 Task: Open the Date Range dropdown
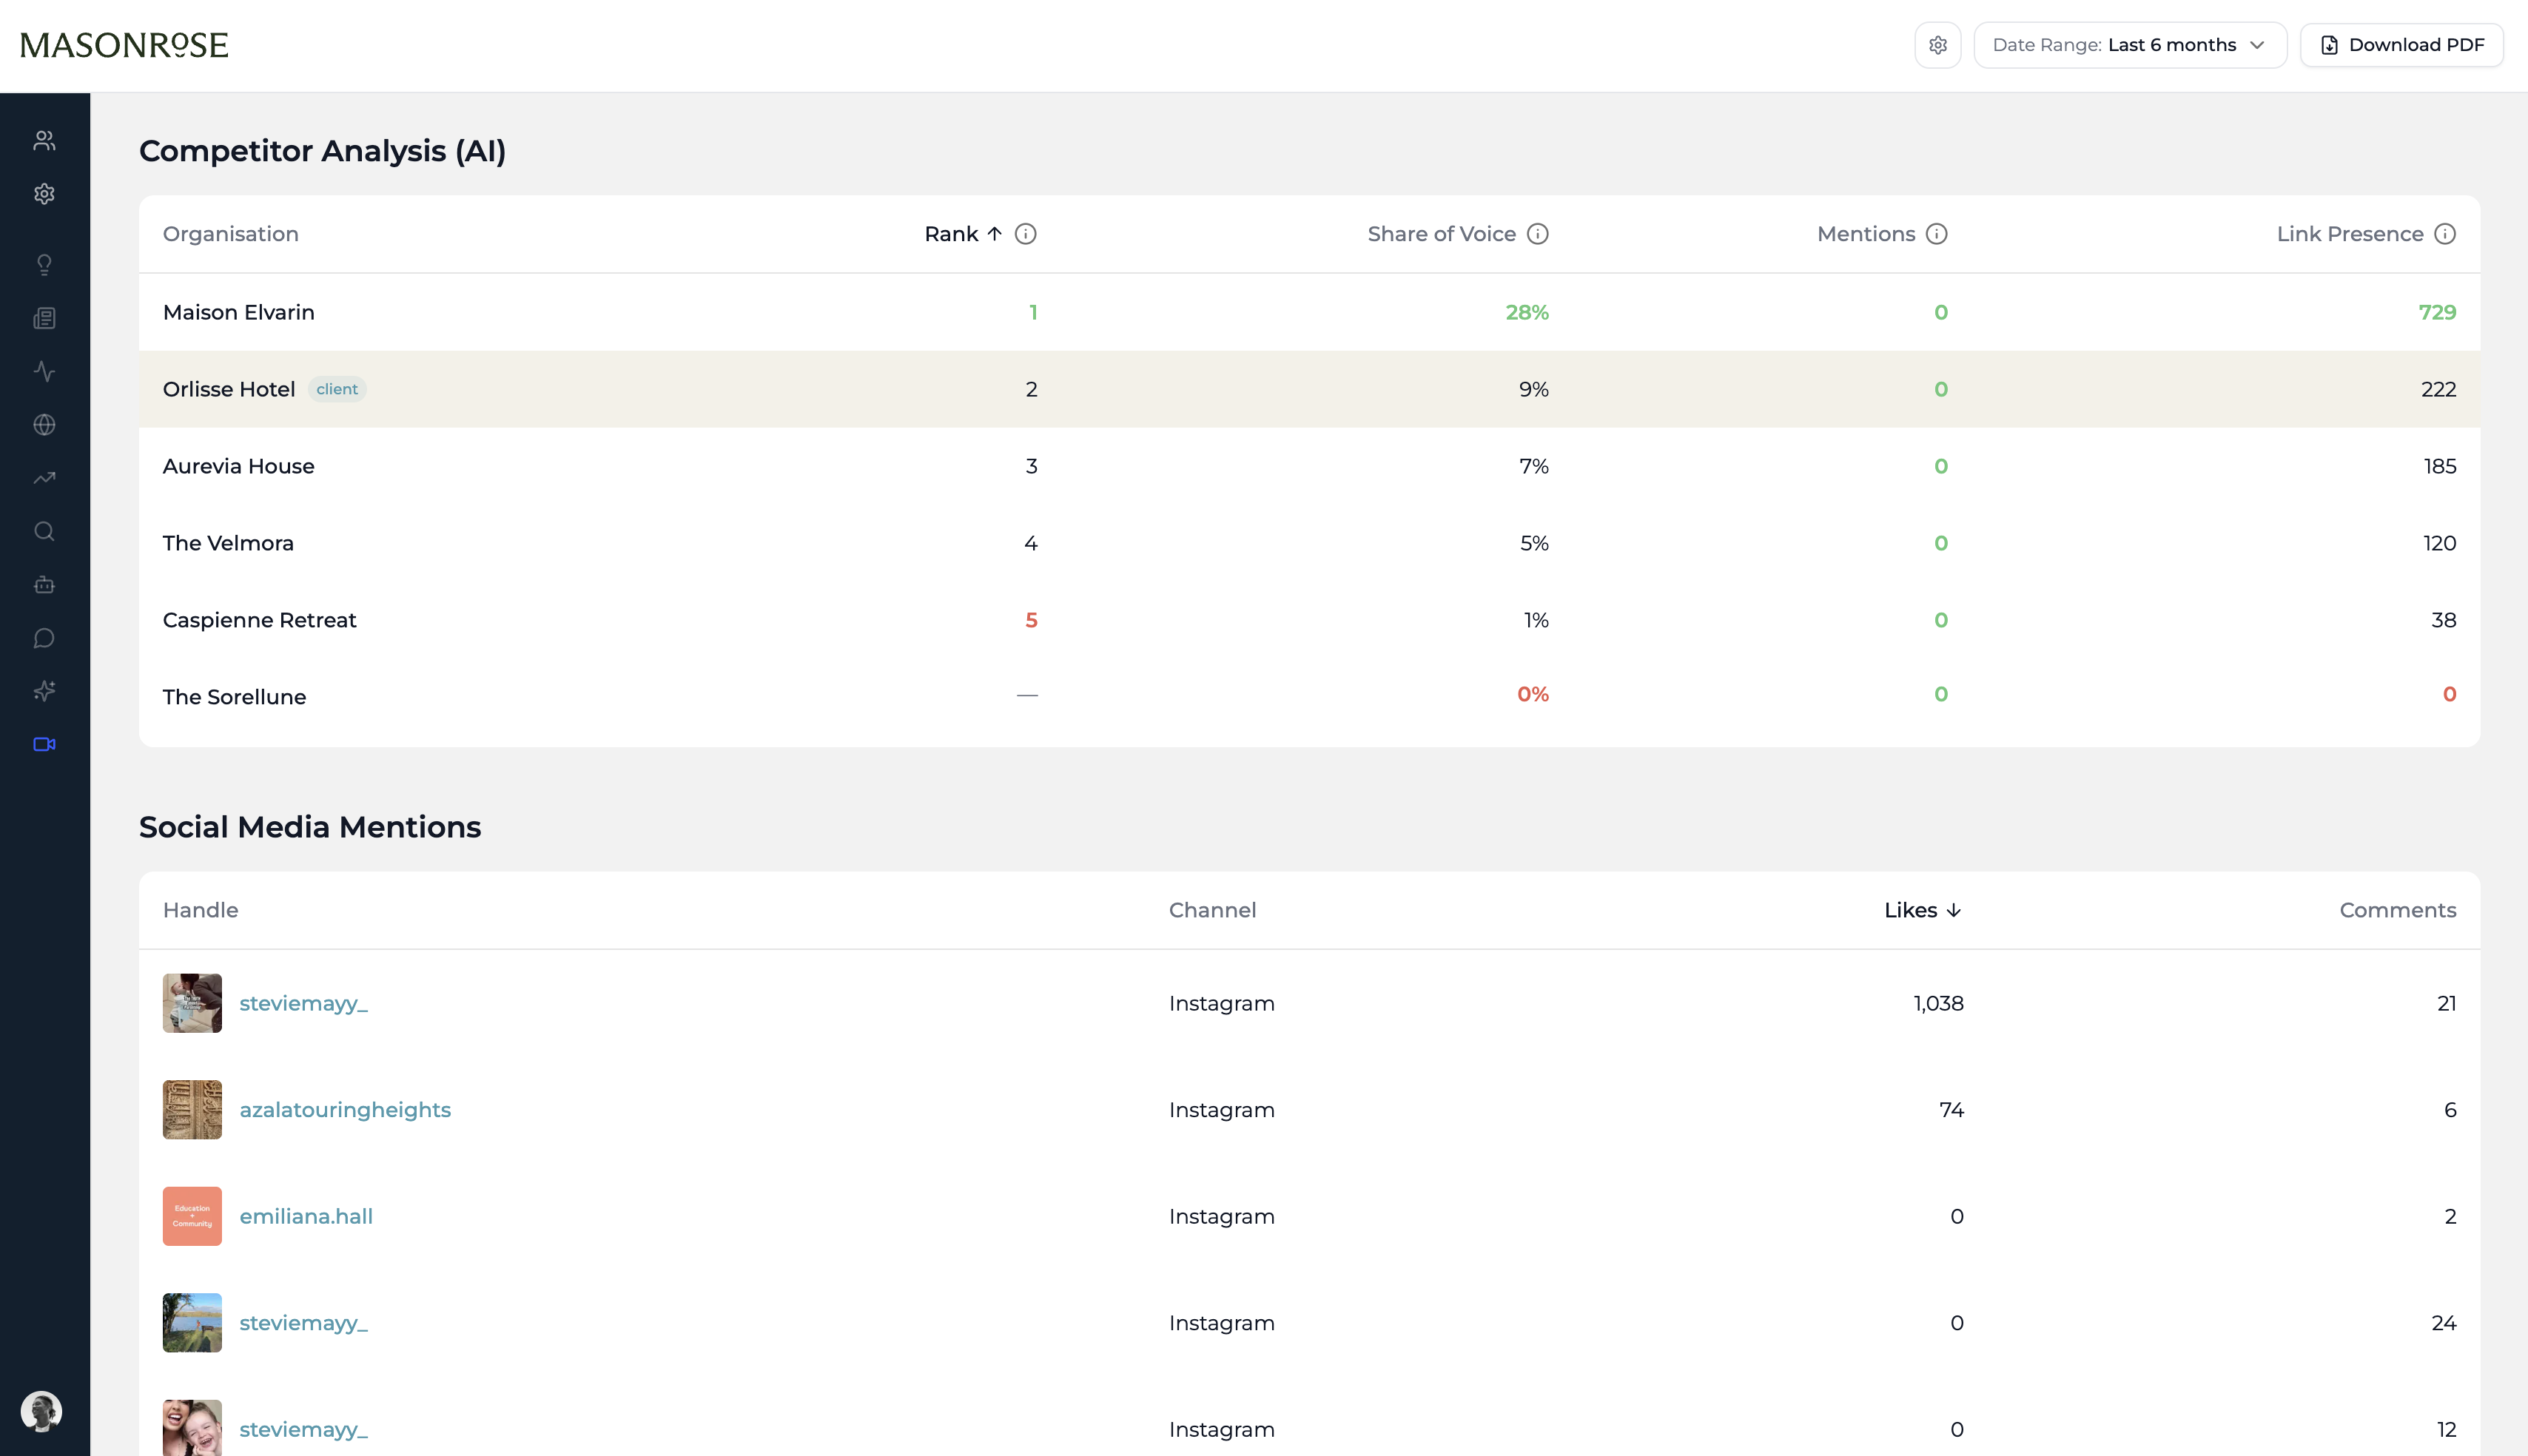pyautogui.click(x=2130, y=45)
